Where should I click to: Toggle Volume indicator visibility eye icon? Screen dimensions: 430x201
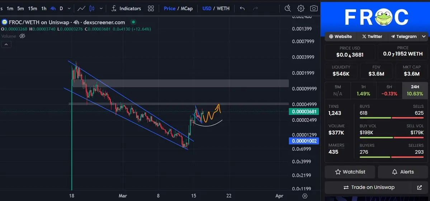pos(23,36)
